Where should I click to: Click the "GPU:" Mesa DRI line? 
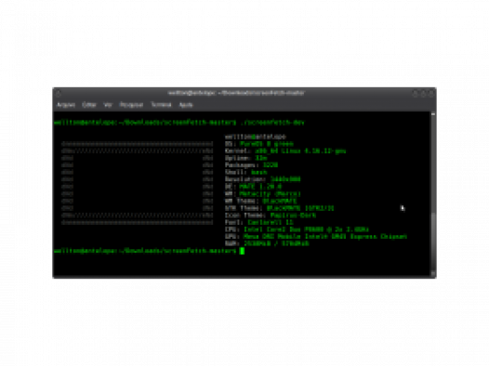coord(316,237)
